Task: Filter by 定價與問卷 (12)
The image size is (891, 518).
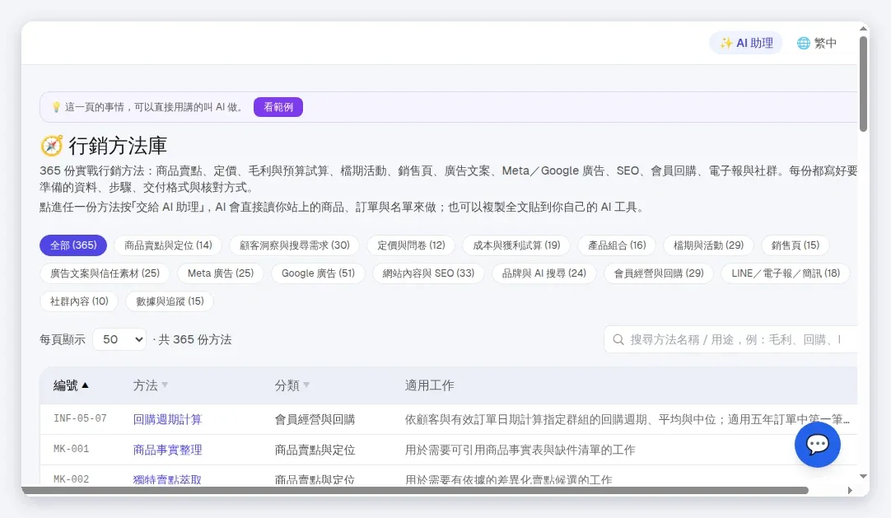Action: pyautogui.click(x=411, y=245)
